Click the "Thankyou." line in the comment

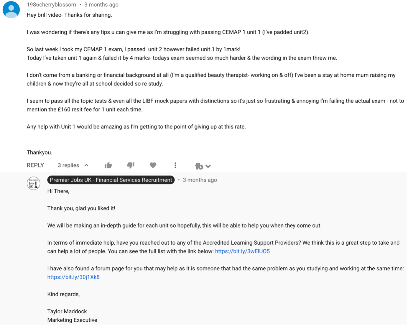point(39,152)
